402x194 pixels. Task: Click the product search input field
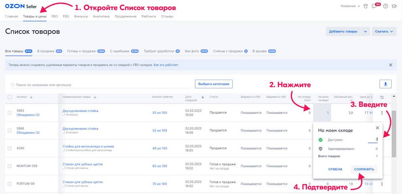(x=100, y=85)
